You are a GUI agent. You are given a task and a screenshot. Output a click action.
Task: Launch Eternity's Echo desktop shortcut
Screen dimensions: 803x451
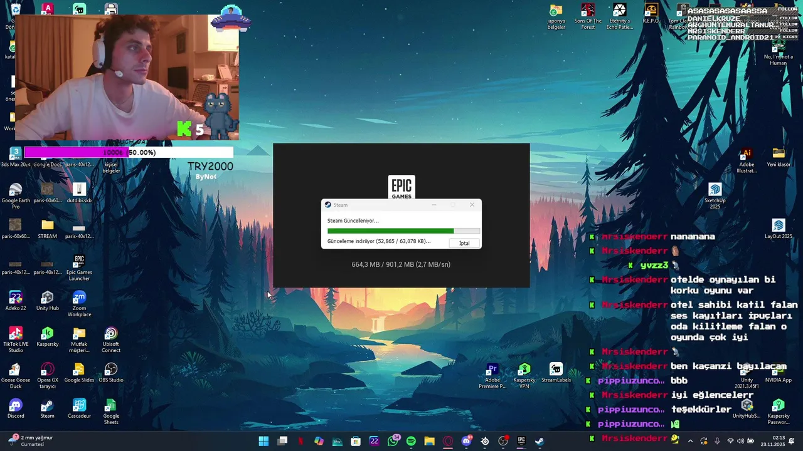(619, 17)
